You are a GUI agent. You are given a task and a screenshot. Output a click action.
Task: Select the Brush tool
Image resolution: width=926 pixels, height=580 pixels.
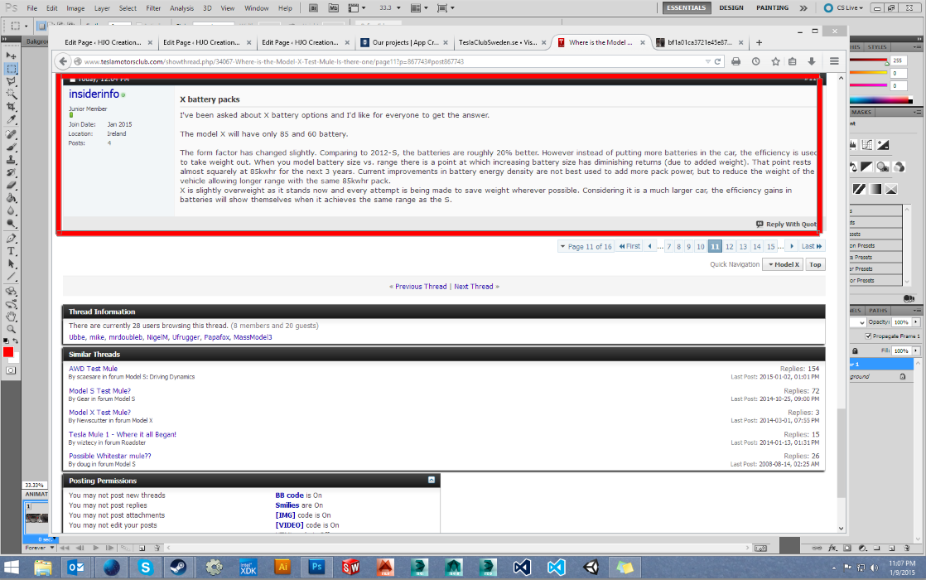(12, 147)
